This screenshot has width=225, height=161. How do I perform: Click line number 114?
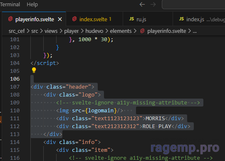coord(15,142)
